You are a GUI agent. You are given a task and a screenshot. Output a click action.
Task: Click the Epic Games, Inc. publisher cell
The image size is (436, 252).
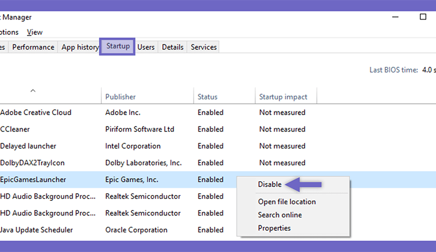point(131,180)
